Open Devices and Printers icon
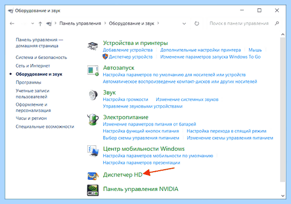Screen dimensions: 291x204 (93, 46)
